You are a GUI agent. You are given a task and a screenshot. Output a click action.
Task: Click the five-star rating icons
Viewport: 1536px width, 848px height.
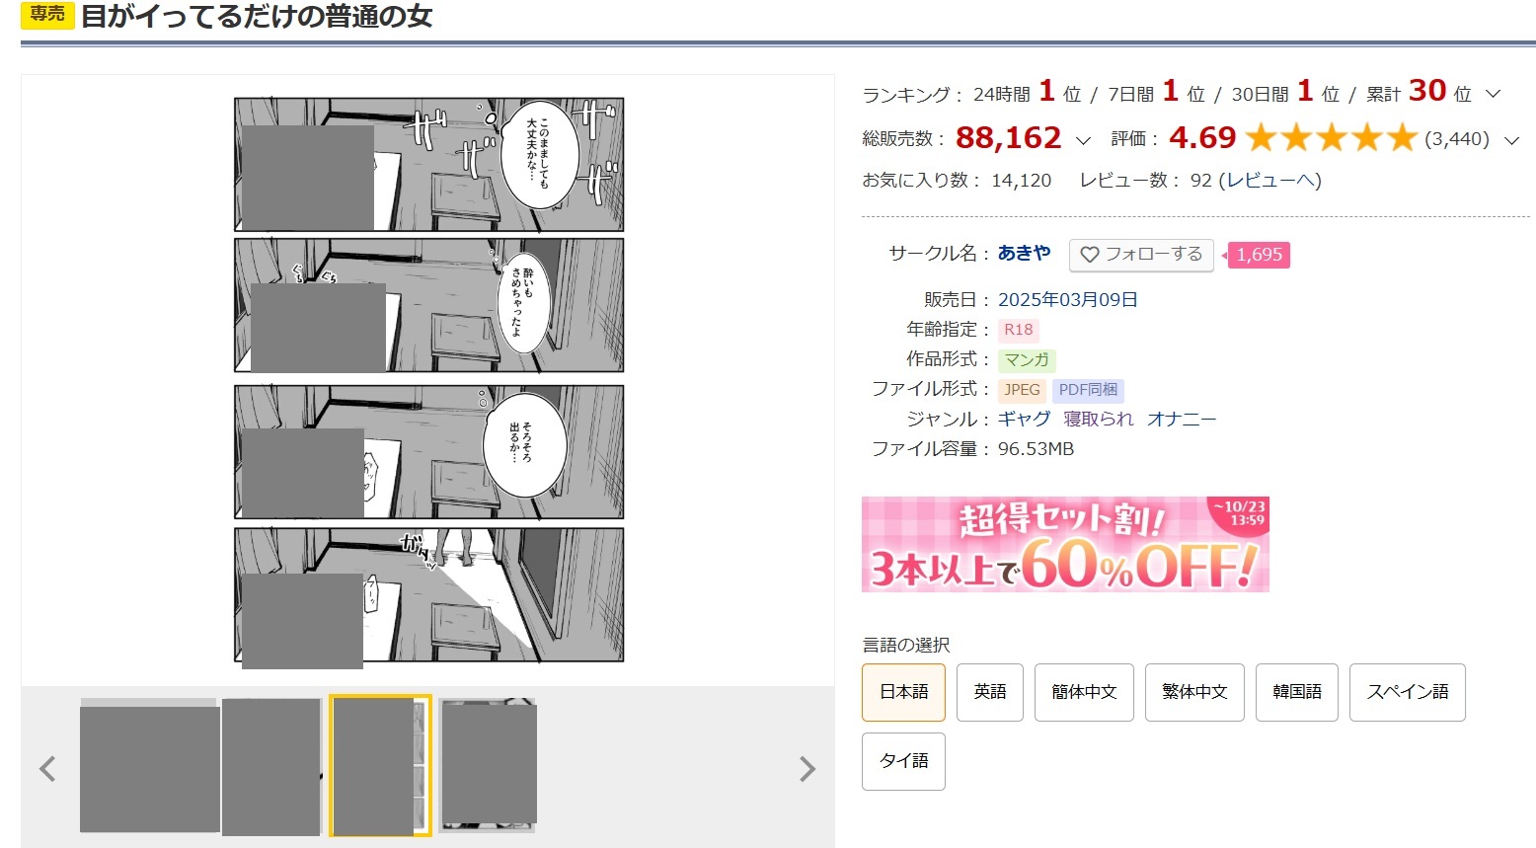pyautogui.click(x=1331, y=138)
